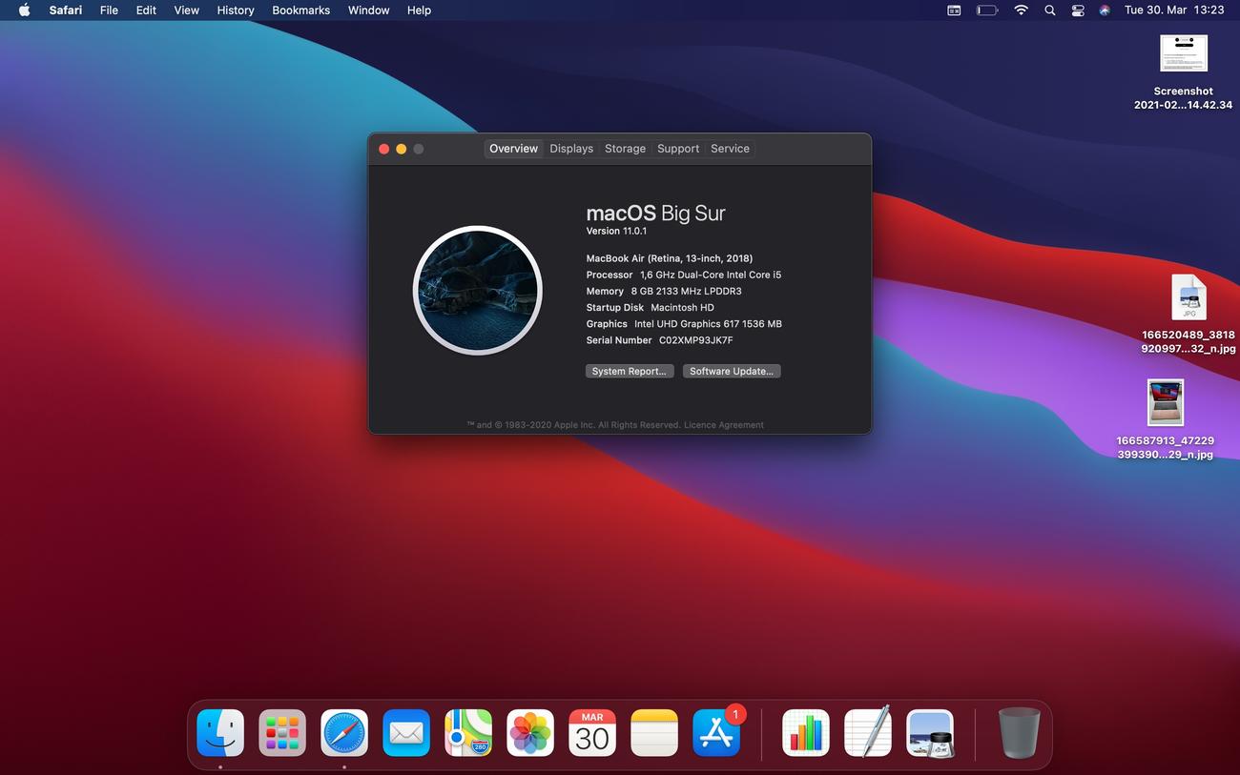Open Calendar showing MAR 30

(592, 733)
